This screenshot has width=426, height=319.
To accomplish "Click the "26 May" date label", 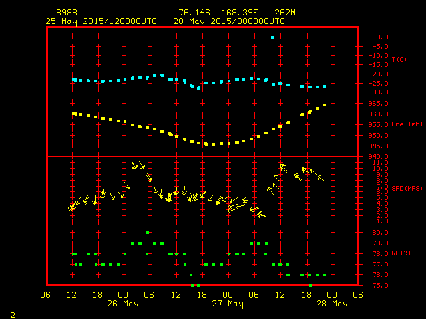I will [x=123, y=304].
